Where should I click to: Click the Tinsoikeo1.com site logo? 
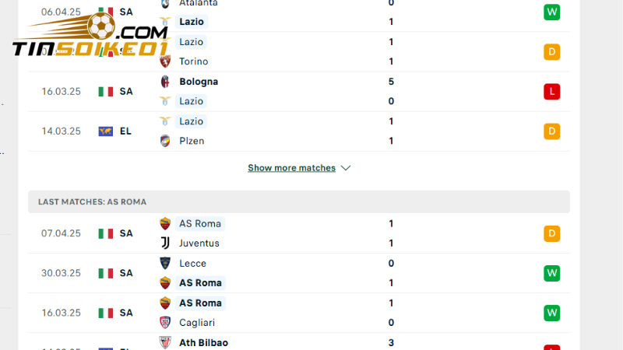(x=90, y=38)
